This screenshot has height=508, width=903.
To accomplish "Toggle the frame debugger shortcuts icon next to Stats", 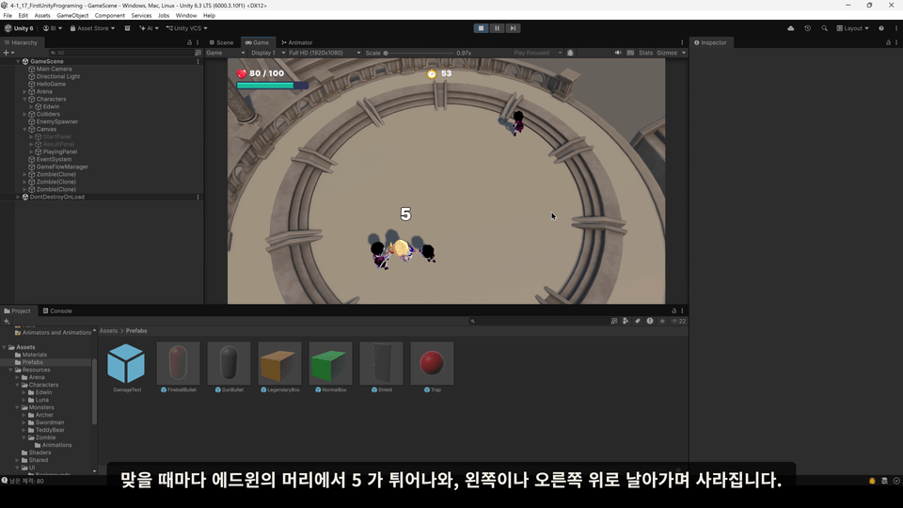I will coord(630,53).
